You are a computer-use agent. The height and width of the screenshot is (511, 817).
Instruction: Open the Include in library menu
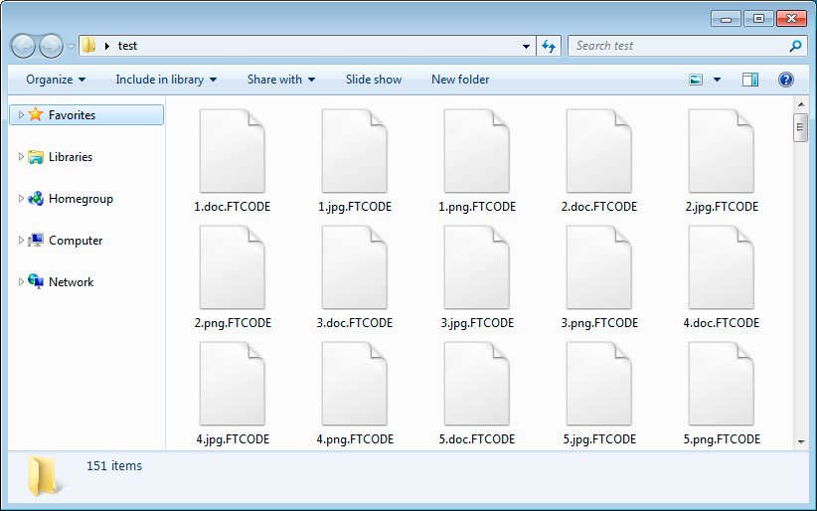pos(166,80)
